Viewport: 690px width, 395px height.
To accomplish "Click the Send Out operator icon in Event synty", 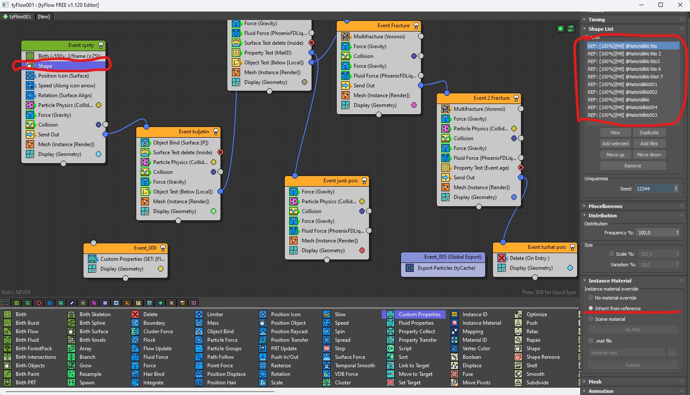I will (30, 134).
